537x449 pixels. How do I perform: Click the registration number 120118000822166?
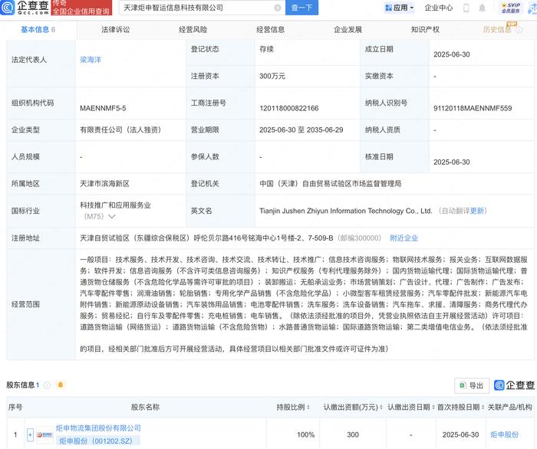pyautogui.click(x=289, y=108)
